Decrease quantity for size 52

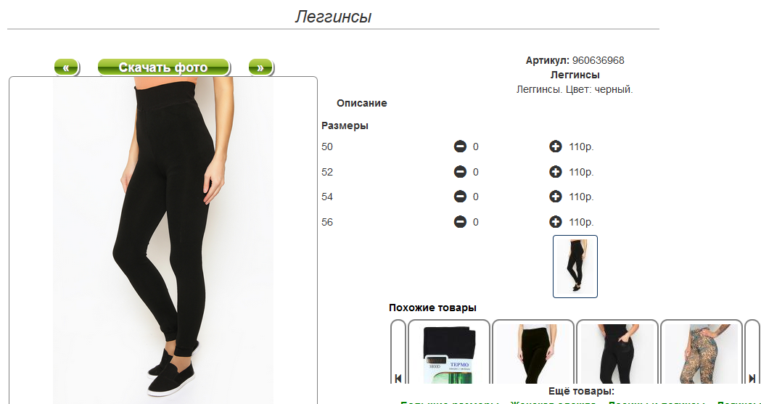tap(460, 172)
